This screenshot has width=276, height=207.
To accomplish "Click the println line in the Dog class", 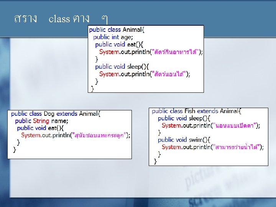I will pos(76,135).
